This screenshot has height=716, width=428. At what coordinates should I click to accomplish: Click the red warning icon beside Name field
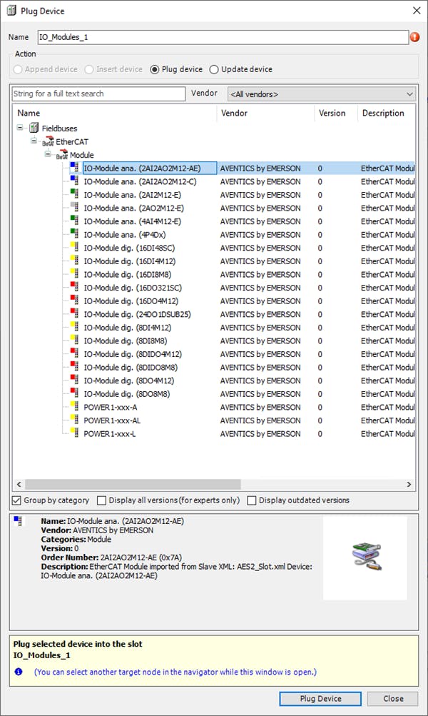pos(414,37)
